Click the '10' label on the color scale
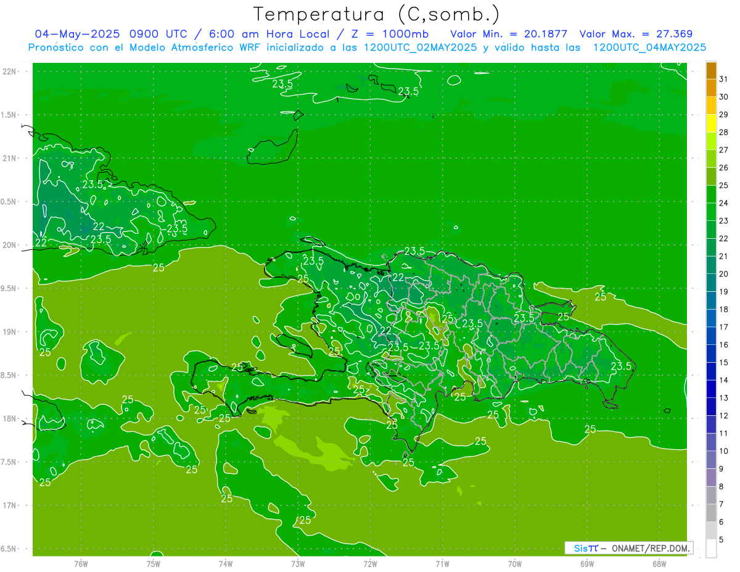Screen dimensions: 740x572 point(724,451)
